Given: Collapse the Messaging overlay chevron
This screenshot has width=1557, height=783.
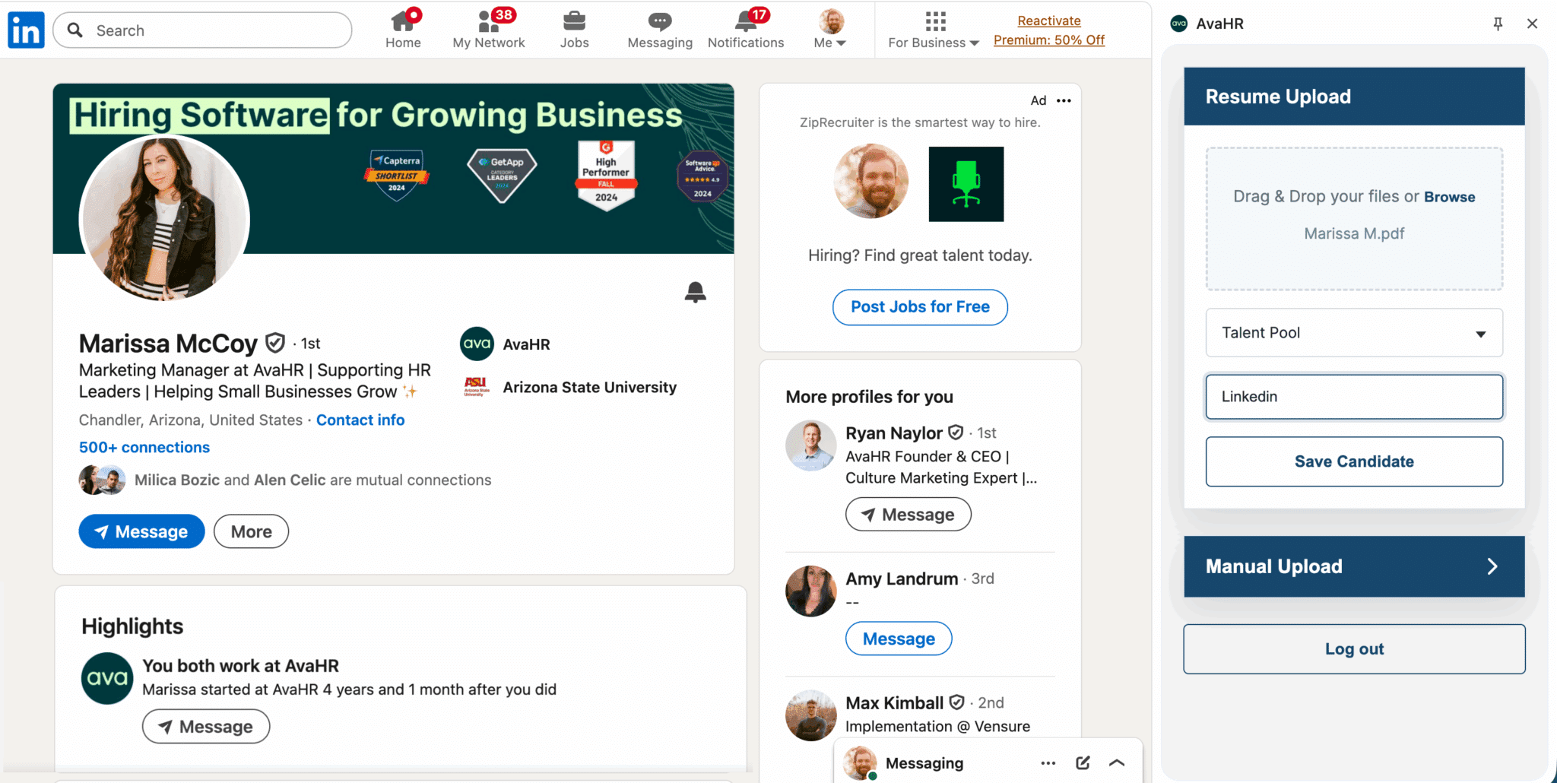Looking at the screenshot, I should pyautogui.click(x=1117, y=762).
